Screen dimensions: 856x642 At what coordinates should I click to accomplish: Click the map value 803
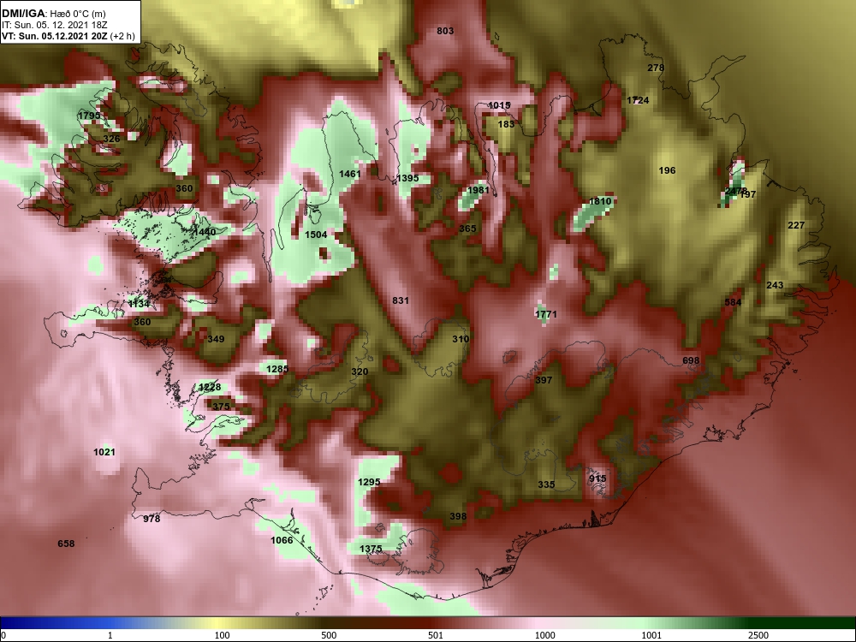(445, 31)
